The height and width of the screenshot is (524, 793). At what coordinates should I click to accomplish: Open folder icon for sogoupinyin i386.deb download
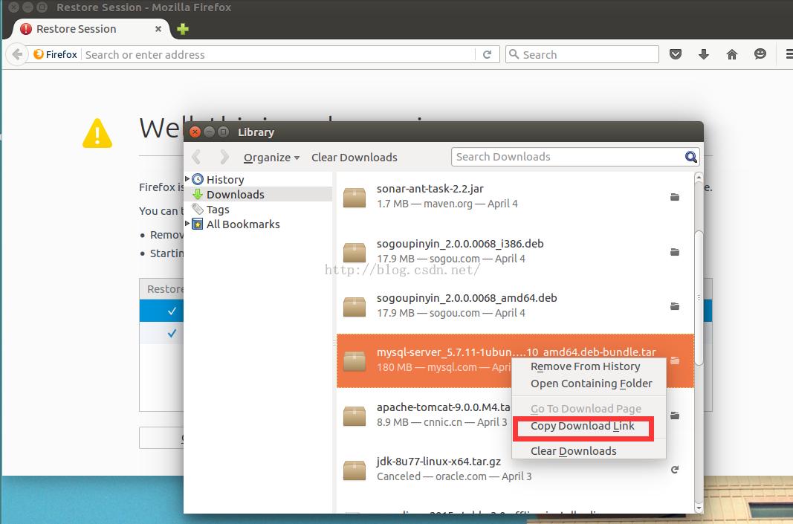coord(675,251)
